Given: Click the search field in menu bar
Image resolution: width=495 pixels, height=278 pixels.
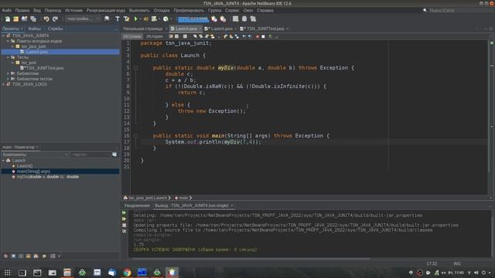Looking at the screenshot, I should (x=459, y=10).
